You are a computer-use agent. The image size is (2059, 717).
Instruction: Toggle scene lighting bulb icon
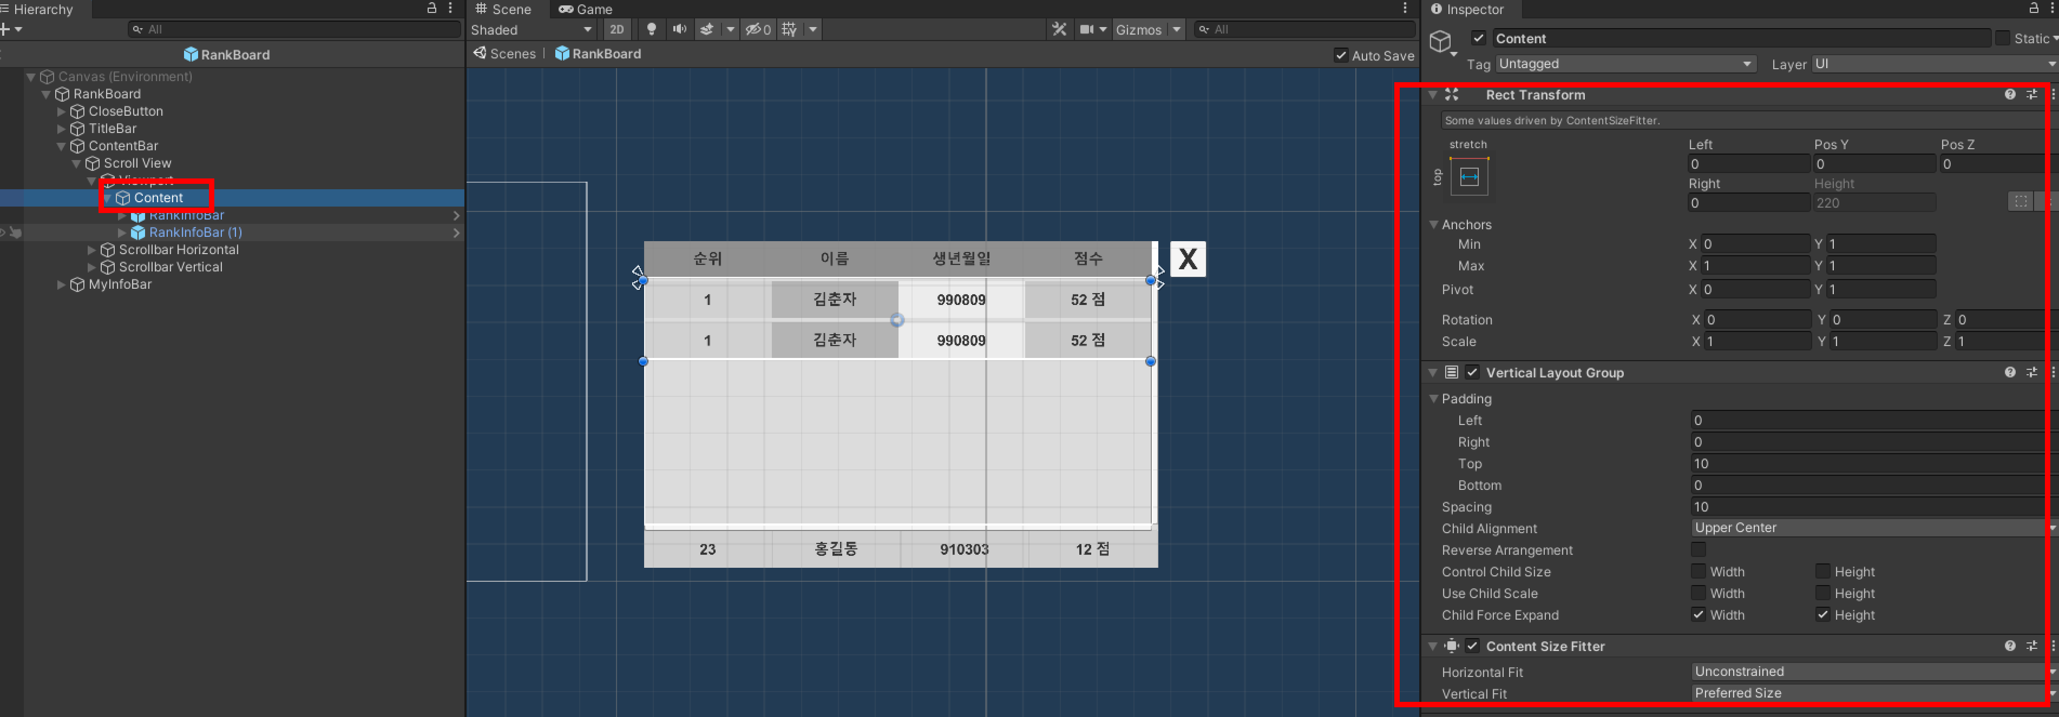[652, 30]
